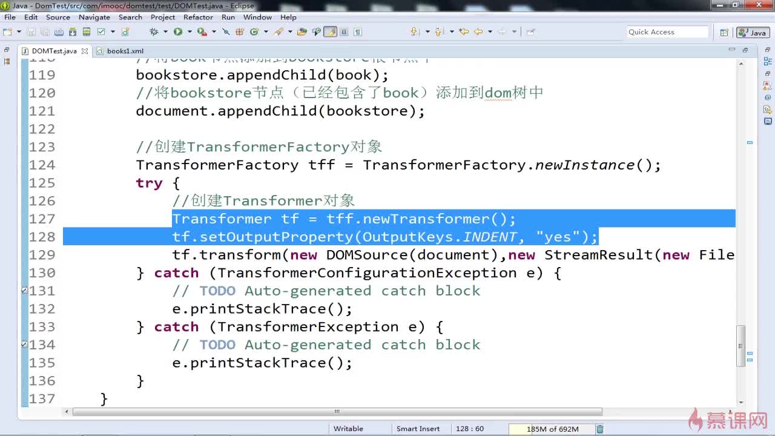Run garbage collector trash icon
This screenshot has width=775, height=436.
pyautogui.click(x=599, y=429)
